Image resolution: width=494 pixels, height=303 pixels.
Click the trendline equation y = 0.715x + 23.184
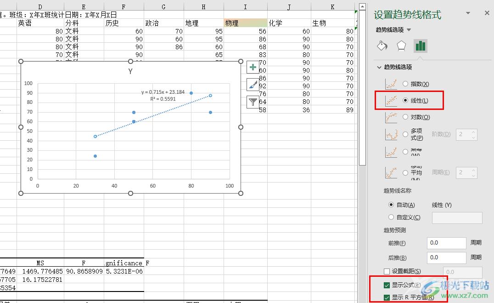(163, 92)
